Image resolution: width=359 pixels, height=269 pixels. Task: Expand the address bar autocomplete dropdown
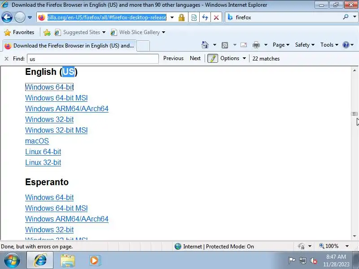pos(172,17)
